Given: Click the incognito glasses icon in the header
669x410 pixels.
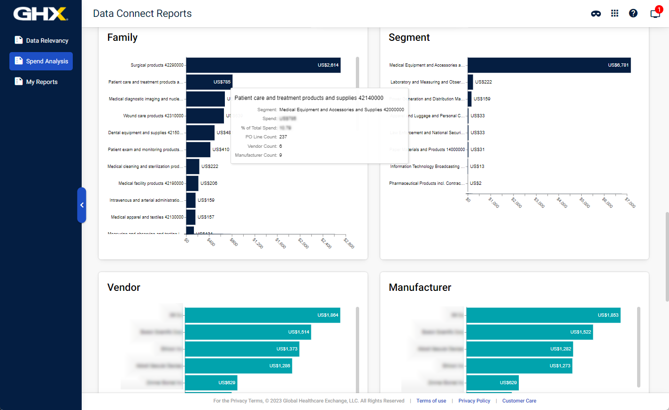Looking at the screenshot, I should click(x=596, y=14).
